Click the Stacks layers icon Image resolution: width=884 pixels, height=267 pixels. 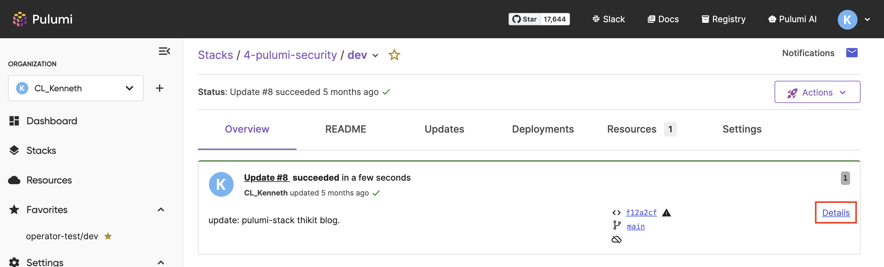click(14, 150)
